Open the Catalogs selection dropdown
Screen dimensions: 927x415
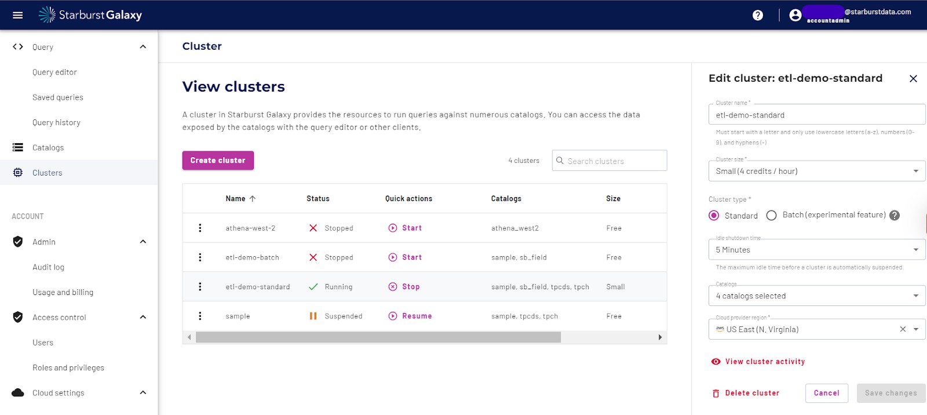(x=817, y=296)
